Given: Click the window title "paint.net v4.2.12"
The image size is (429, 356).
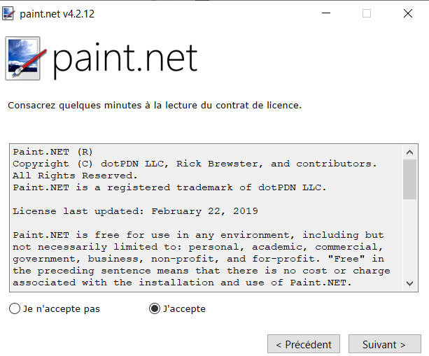Looking at the screenshot, I should (57, 14).
